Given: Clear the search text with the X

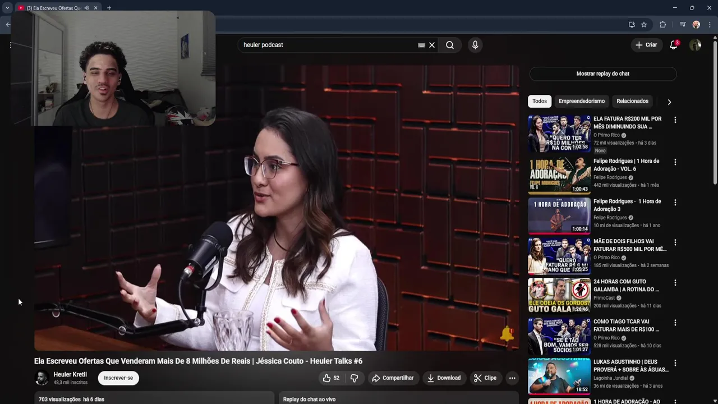Looking at the screenshot, I should [432, 45].
